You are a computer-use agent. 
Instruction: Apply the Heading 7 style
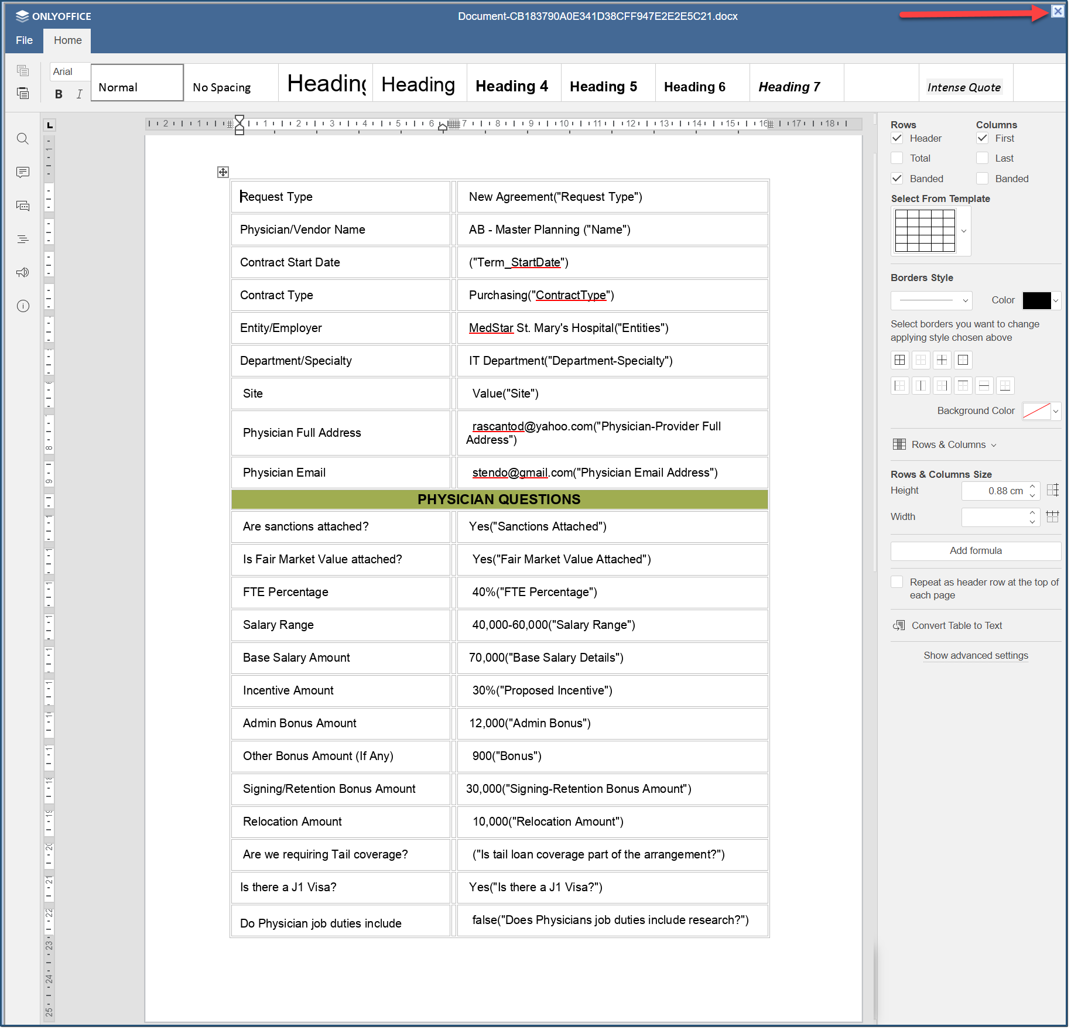pyautogui.click(x=796, y=83)
